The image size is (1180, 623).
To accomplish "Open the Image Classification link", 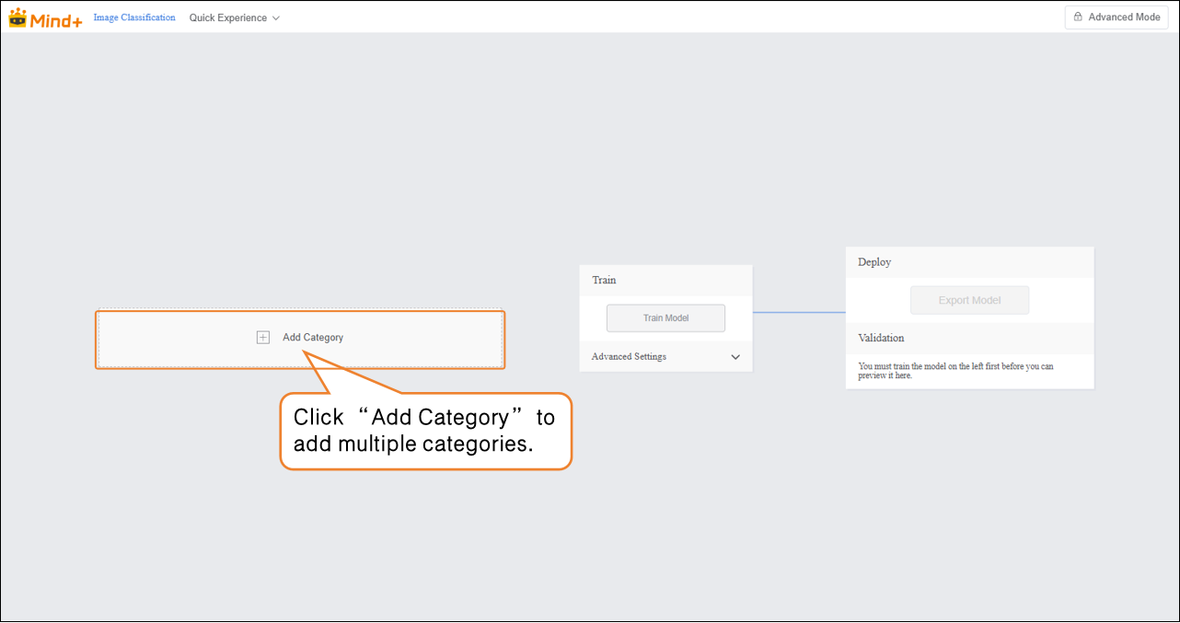I will coord(134,17).
